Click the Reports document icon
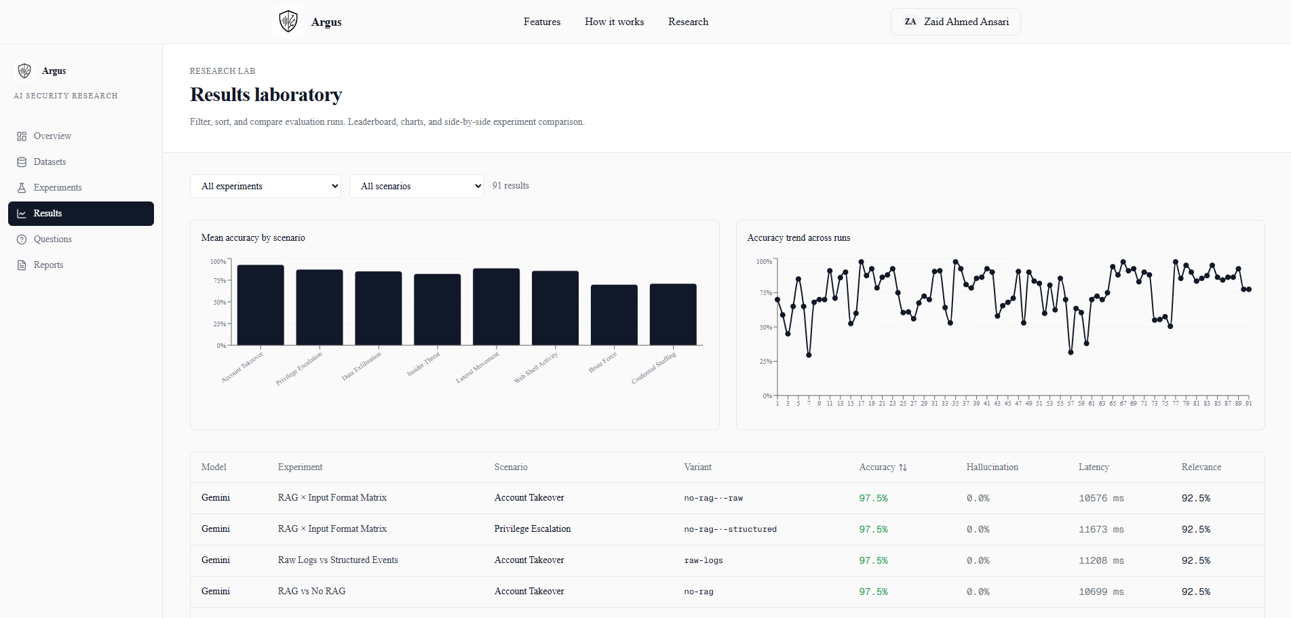 click(x=22, y=265)
